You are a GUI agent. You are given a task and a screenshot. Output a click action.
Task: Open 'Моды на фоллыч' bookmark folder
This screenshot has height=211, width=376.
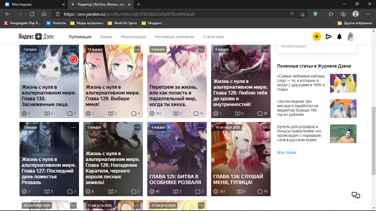click(x=86, y=23)
